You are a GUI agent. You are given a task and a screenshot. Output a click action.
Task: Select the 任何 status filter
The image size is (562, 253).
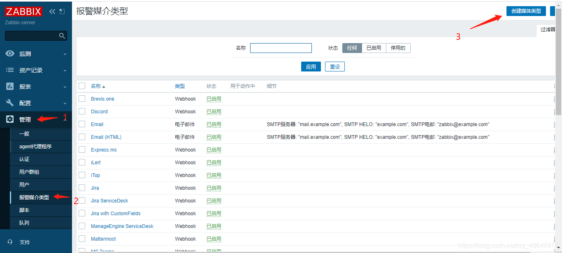click(x=352, y=48)
